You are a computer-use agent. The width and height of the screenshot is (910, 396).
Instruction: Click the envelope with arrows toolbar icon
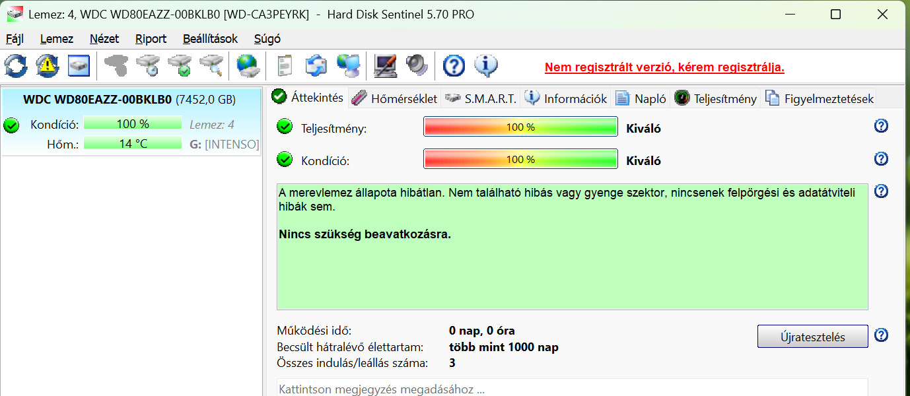316,65
